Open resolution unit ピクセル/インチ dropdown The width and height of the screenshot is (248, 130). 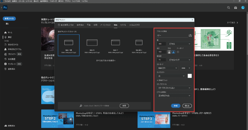click(x=179, y=60)
